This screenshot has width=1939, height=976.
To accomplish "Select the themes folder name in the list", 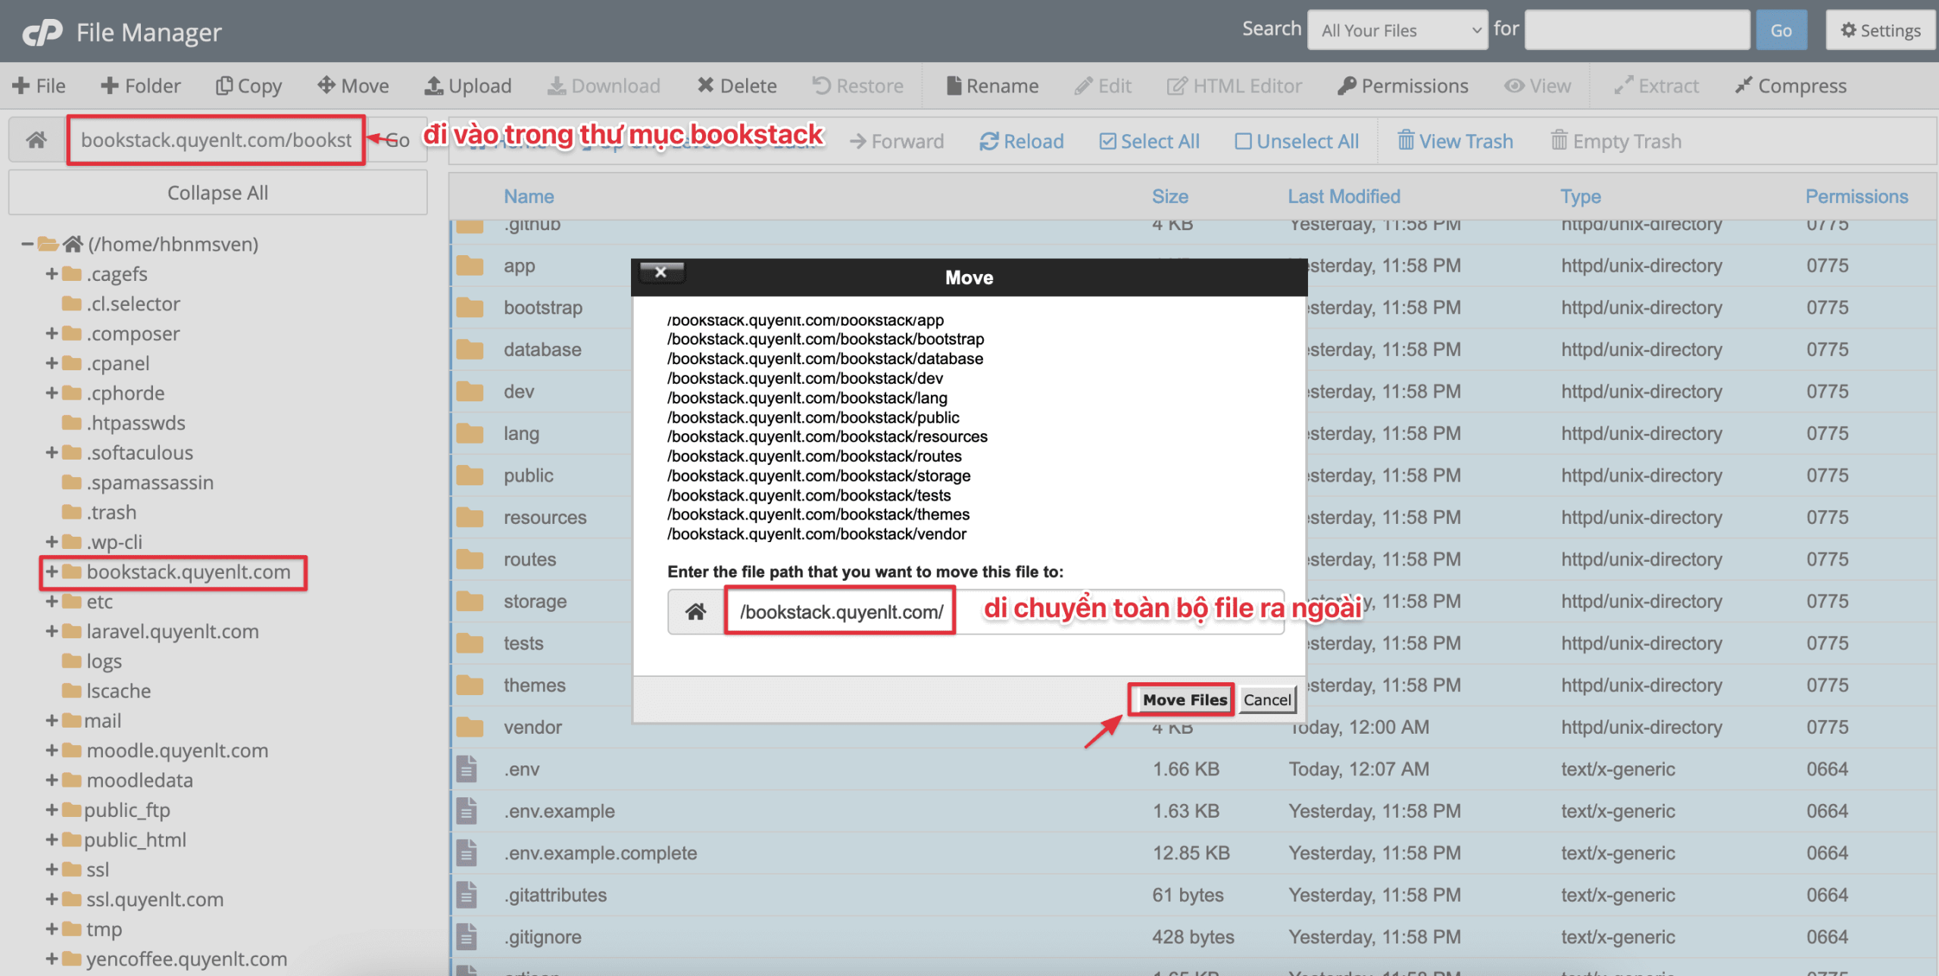I will (535, 685).
